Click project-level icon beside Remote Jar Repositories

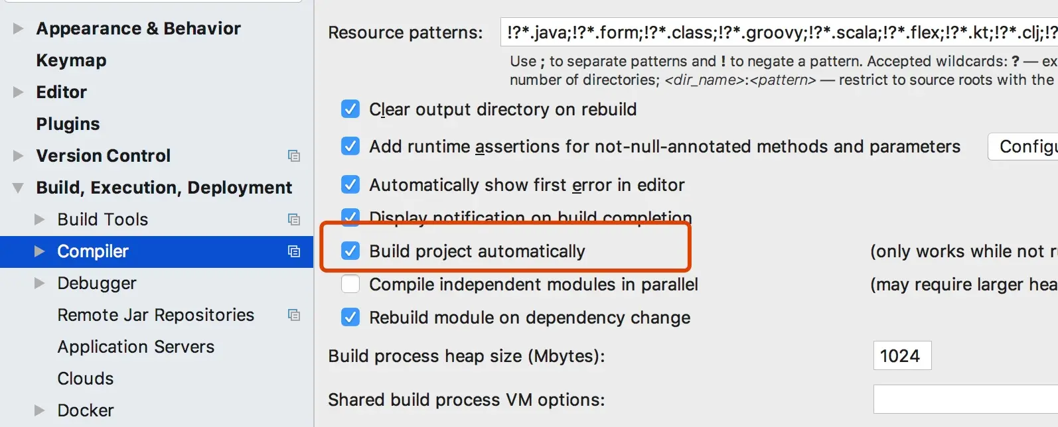(x=294, y=315)
